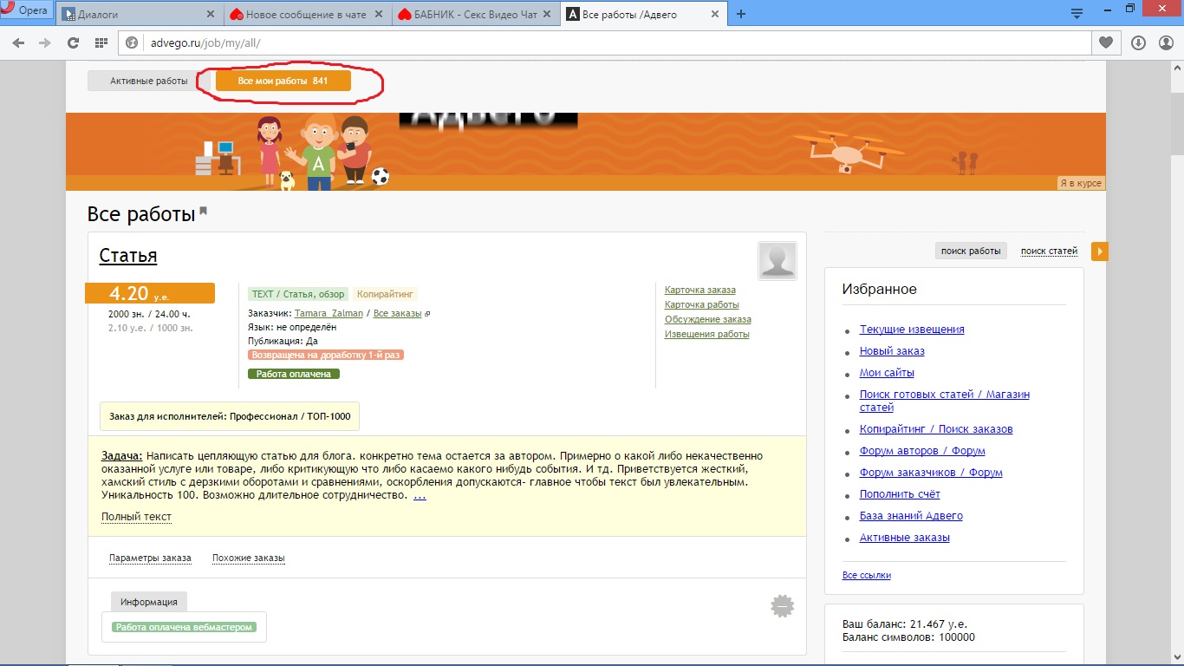Click the bookmark flag next to Все работы
1184x666 pixels.
(x=204, y=211)
